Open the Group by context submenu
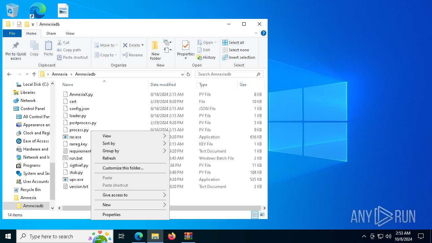This screenshot has height=243, width=432. [130, 151]
